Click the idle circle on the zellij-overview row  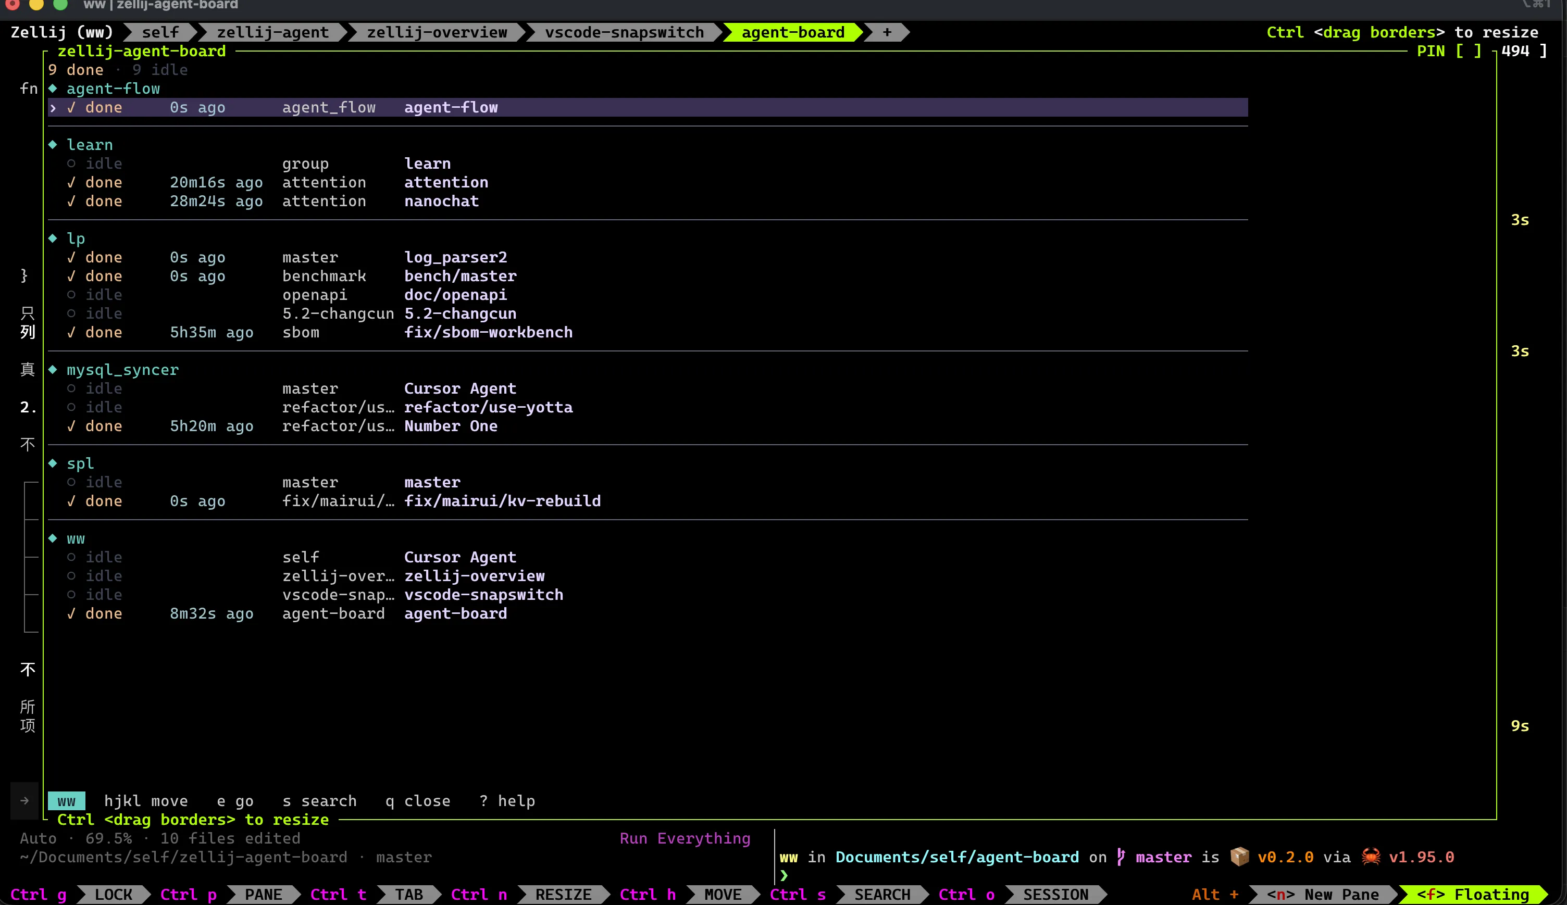(x=71, y=576)
